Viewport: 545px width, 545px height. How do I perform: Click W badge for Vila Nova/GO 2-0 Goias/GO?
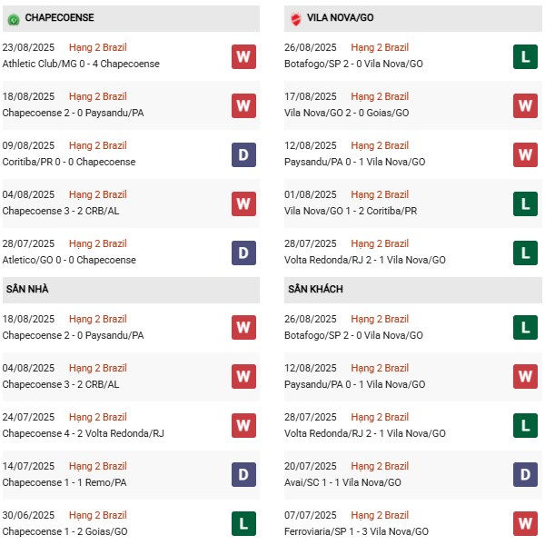click(525, 105)
